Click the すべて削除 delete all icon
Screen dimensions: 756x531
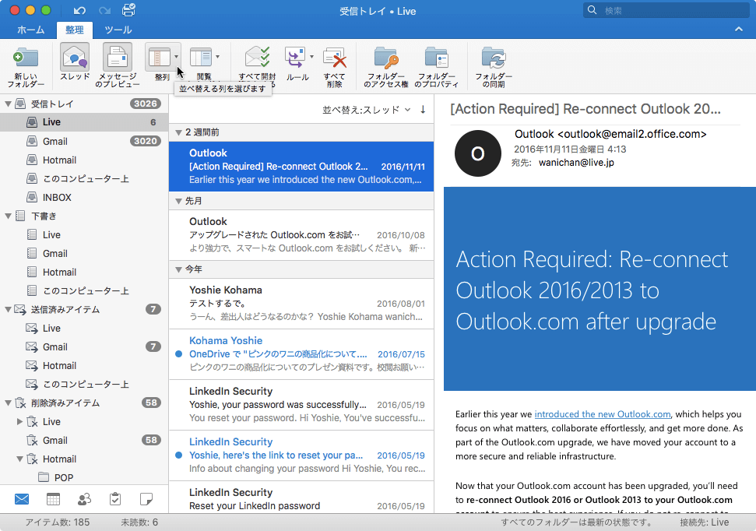coord(335,58)
